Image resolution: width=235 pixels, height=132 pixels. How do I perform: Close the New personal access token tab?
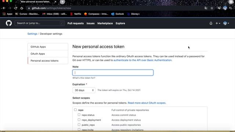pos(55,1)
